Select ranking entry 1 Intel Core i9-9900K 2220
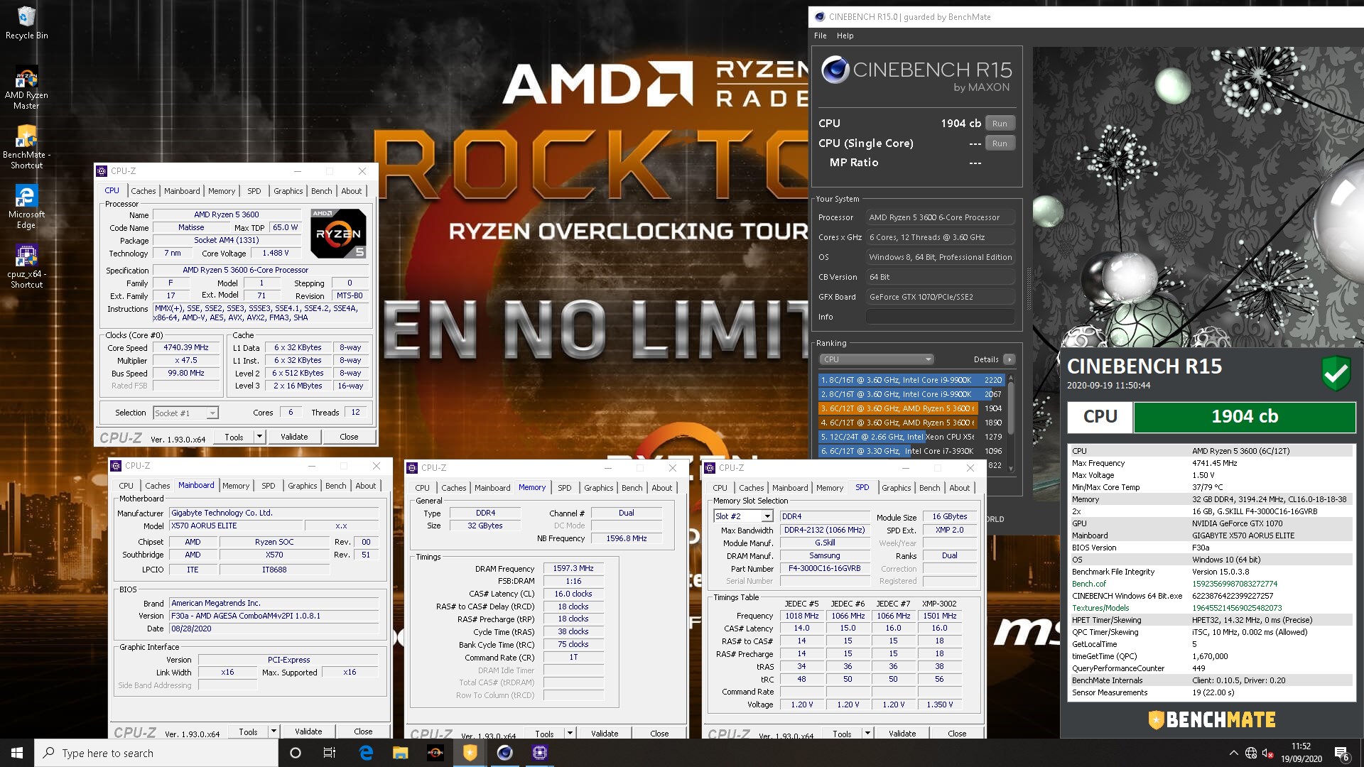This screenshot has width=1364, height=767. (x=911, y=380)
